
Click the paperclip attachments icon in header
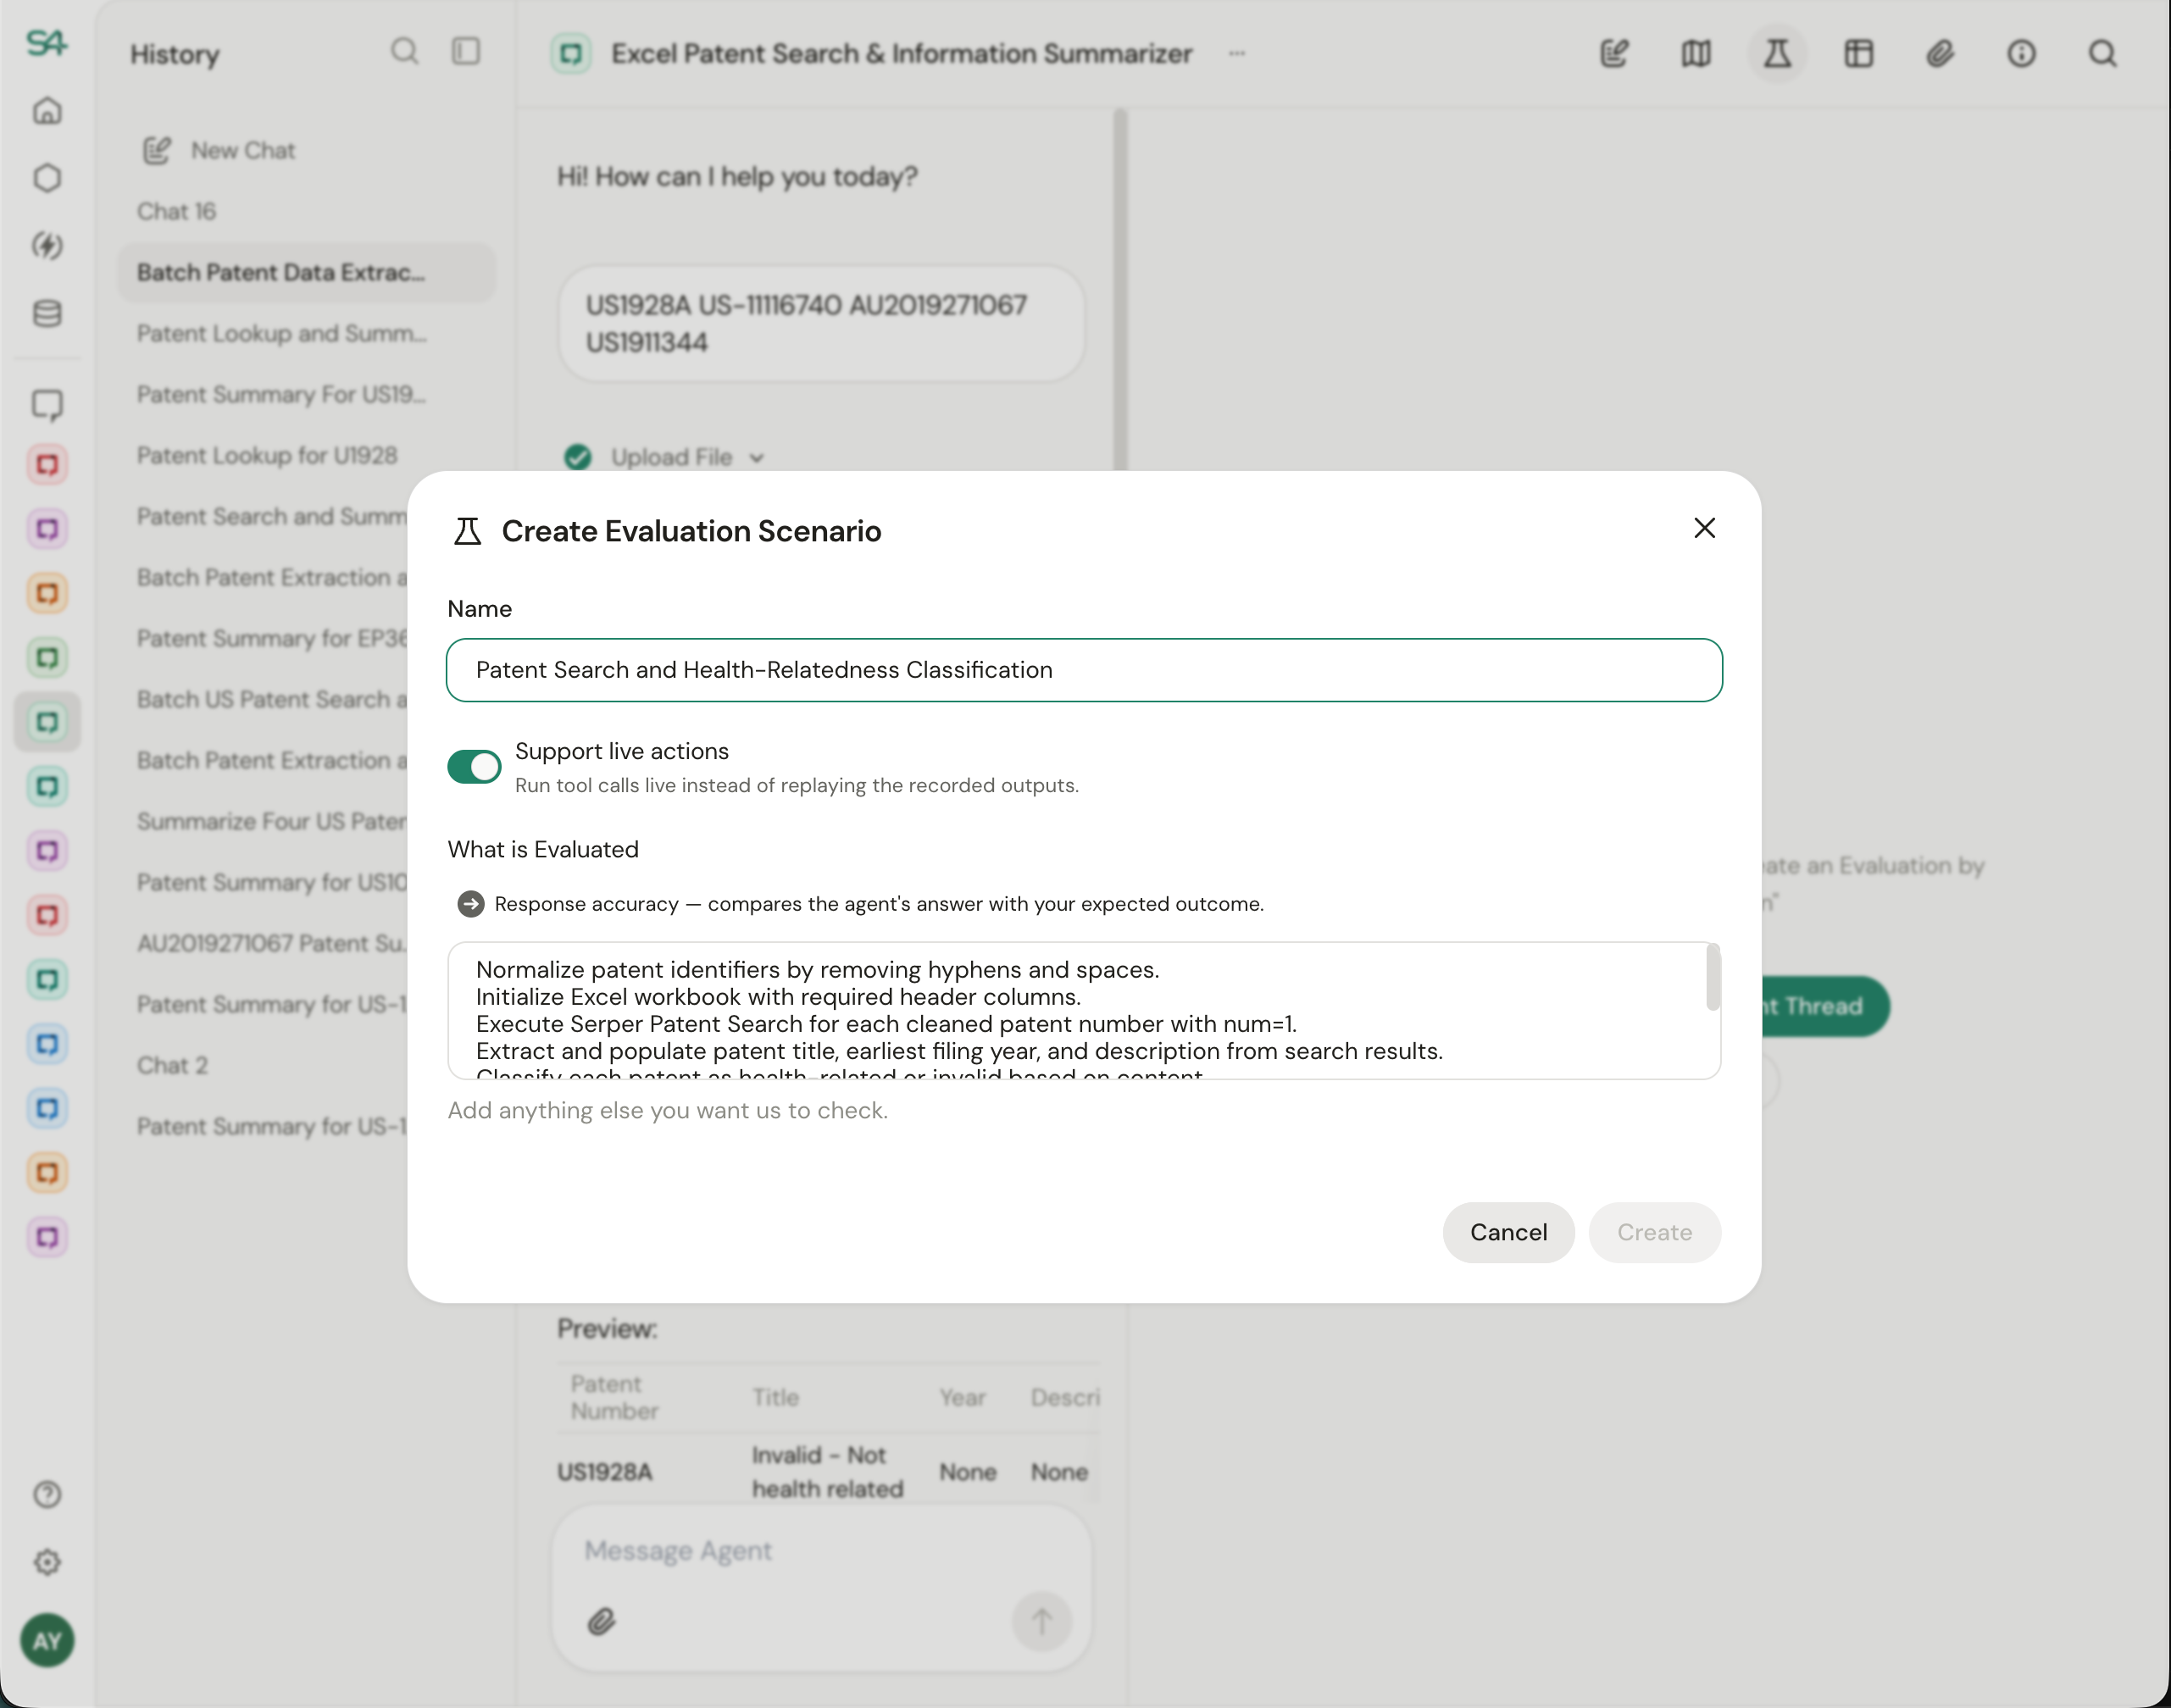(1939, 54)
